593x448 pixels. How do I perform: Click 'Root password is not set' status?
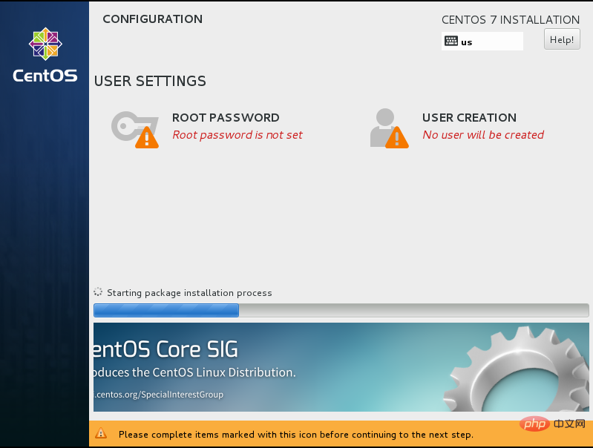click(237, 135)
